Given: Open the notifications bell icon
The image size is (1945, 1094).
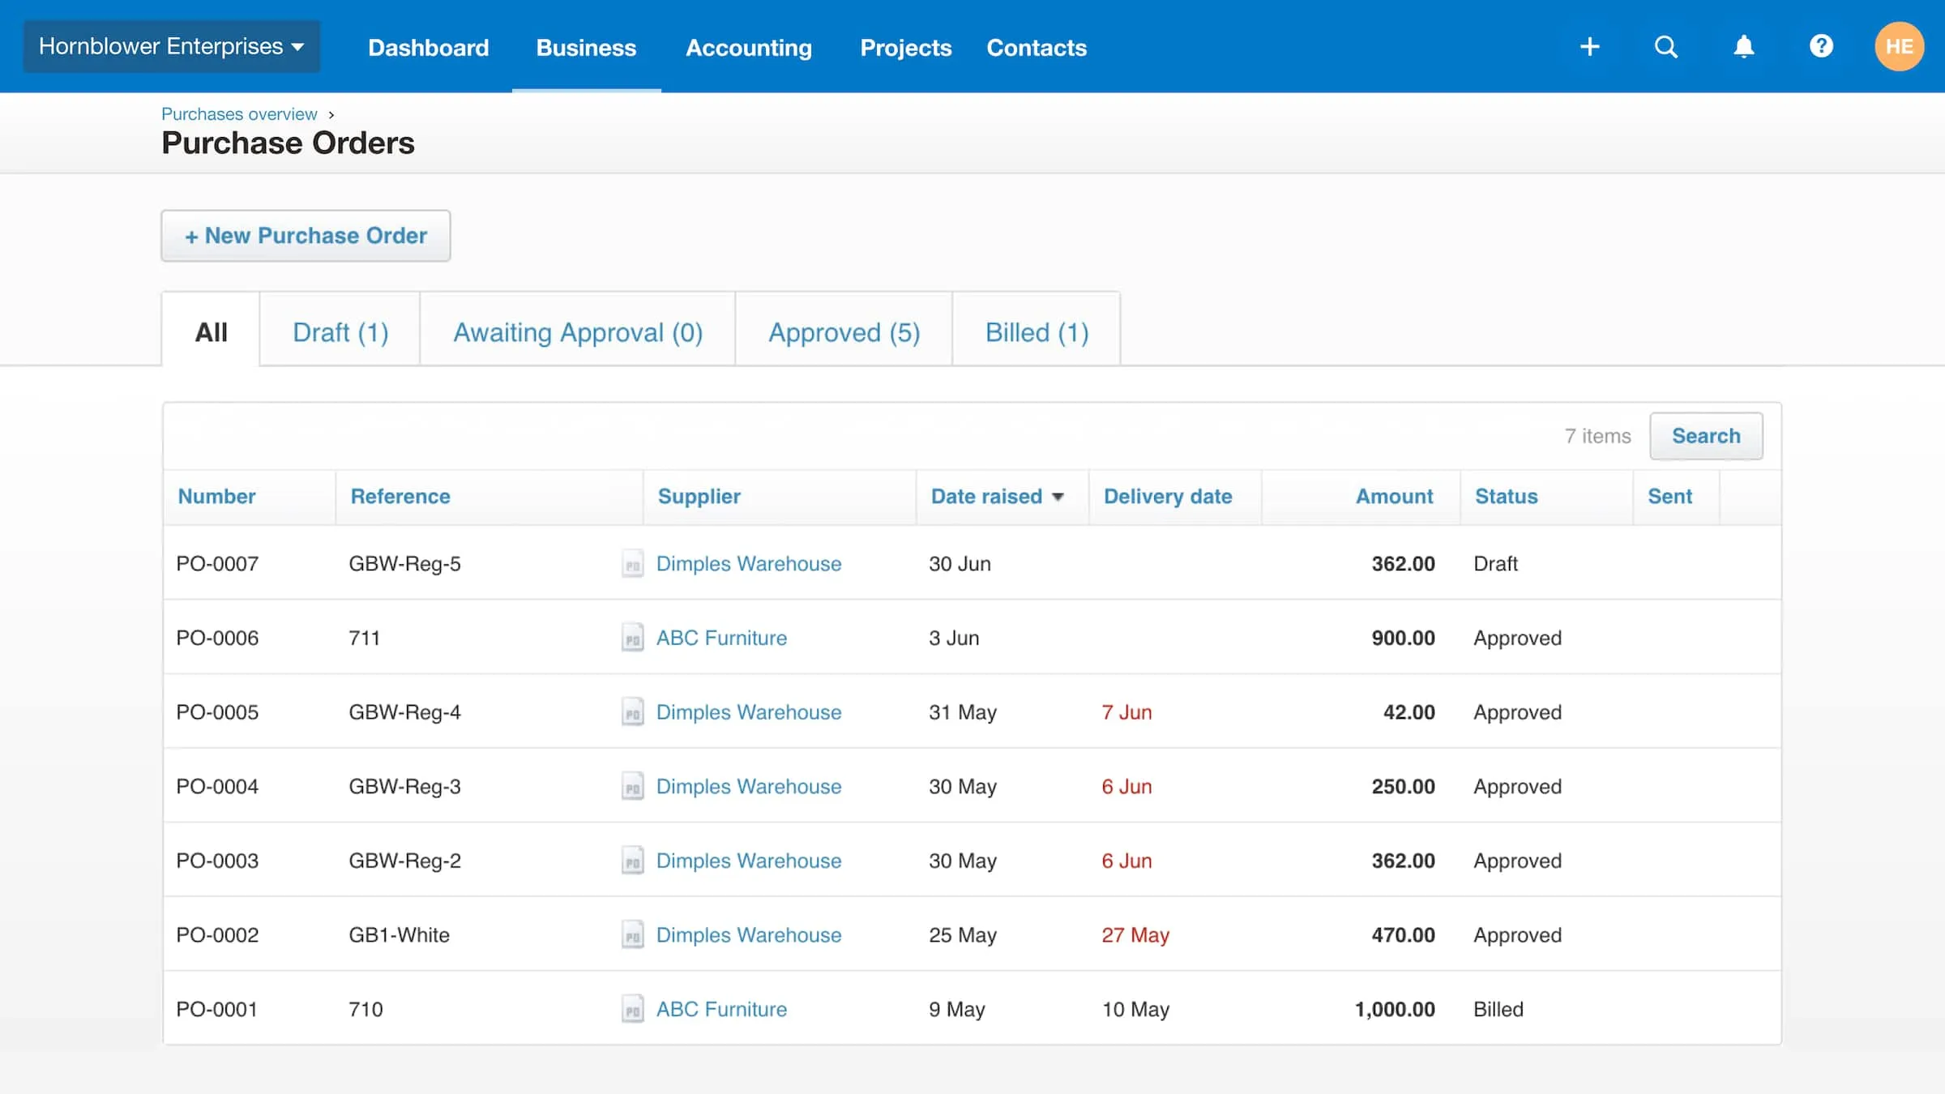Looking at the screenshot, I should 1743,46.
